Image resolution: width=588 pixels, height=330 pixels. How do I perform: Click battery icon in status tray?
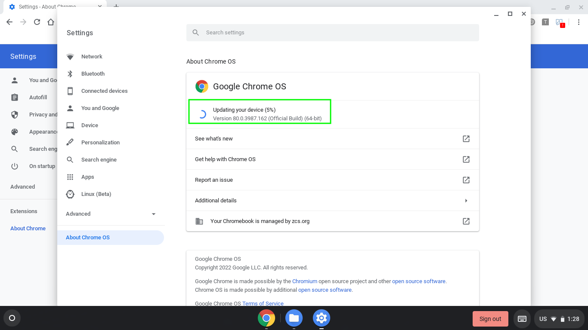pos(562,319)
